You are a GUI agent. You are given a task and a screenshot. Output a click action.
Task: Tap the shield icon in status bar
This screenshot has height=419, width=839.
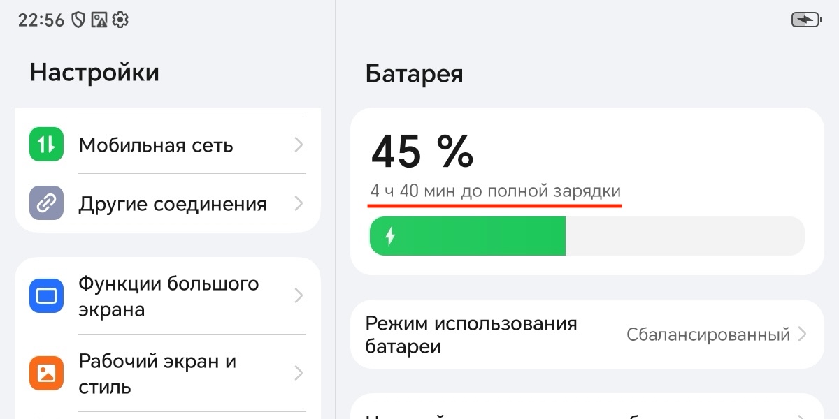pos(78,20)
